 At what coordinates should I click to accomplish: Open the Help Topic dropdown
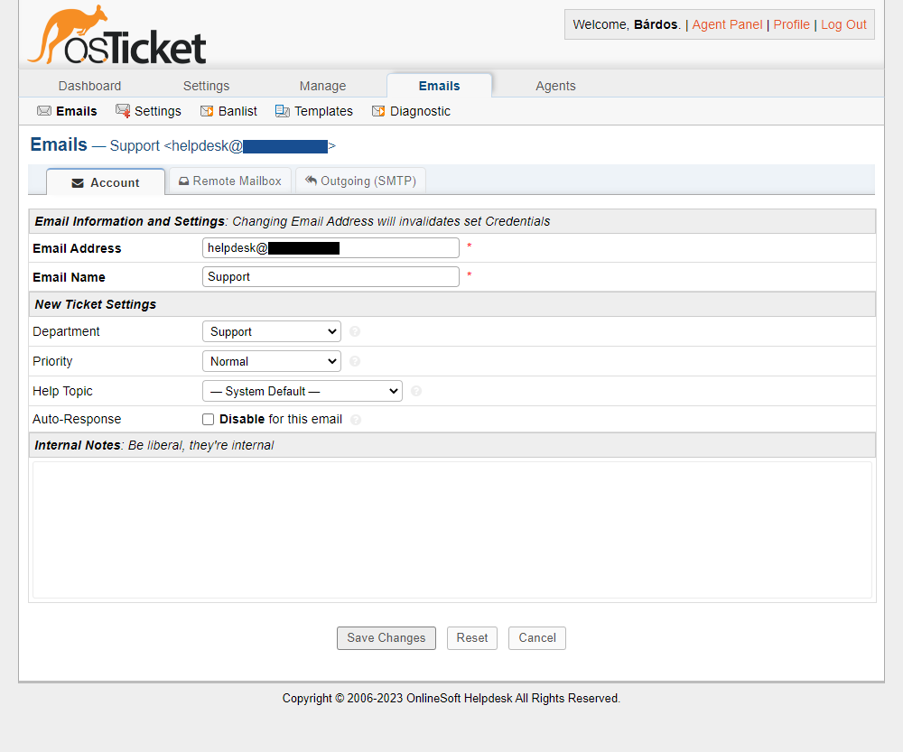[x=302, y=391]
